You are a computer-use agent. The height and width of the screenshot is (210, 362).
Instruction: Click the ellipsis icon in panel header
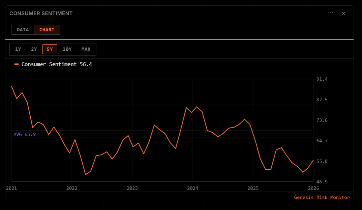pyautogui.click(x=330, y=13)
